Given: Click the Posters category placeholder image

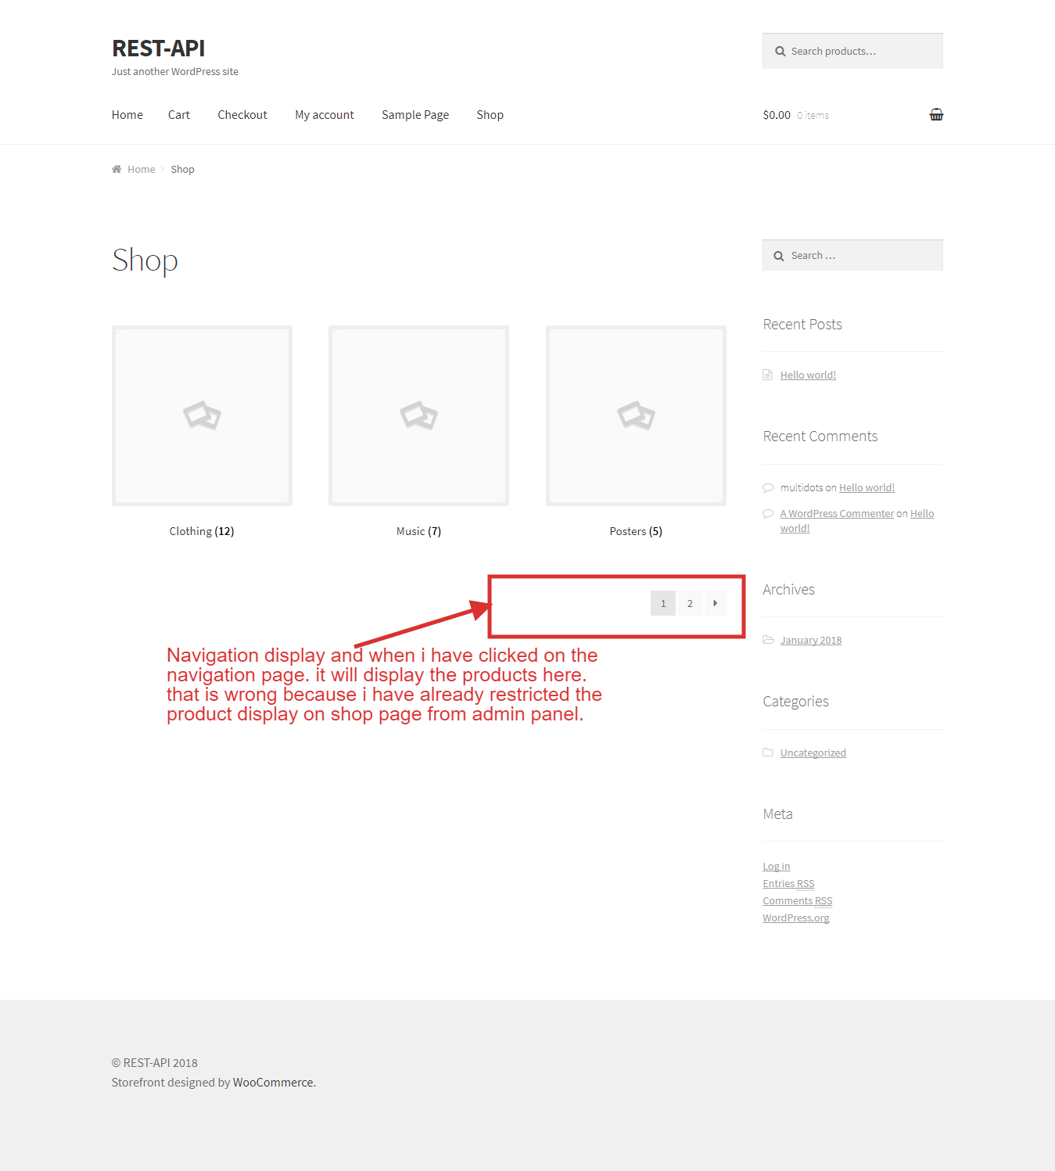Looking at the screenshot, I should coord(636,415).
